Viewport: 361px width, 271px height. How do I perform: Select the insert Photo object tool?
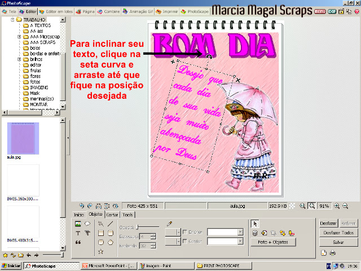click(78, 224)
